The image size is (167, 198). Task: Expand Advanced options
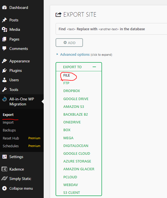click(x=75, y=54)
